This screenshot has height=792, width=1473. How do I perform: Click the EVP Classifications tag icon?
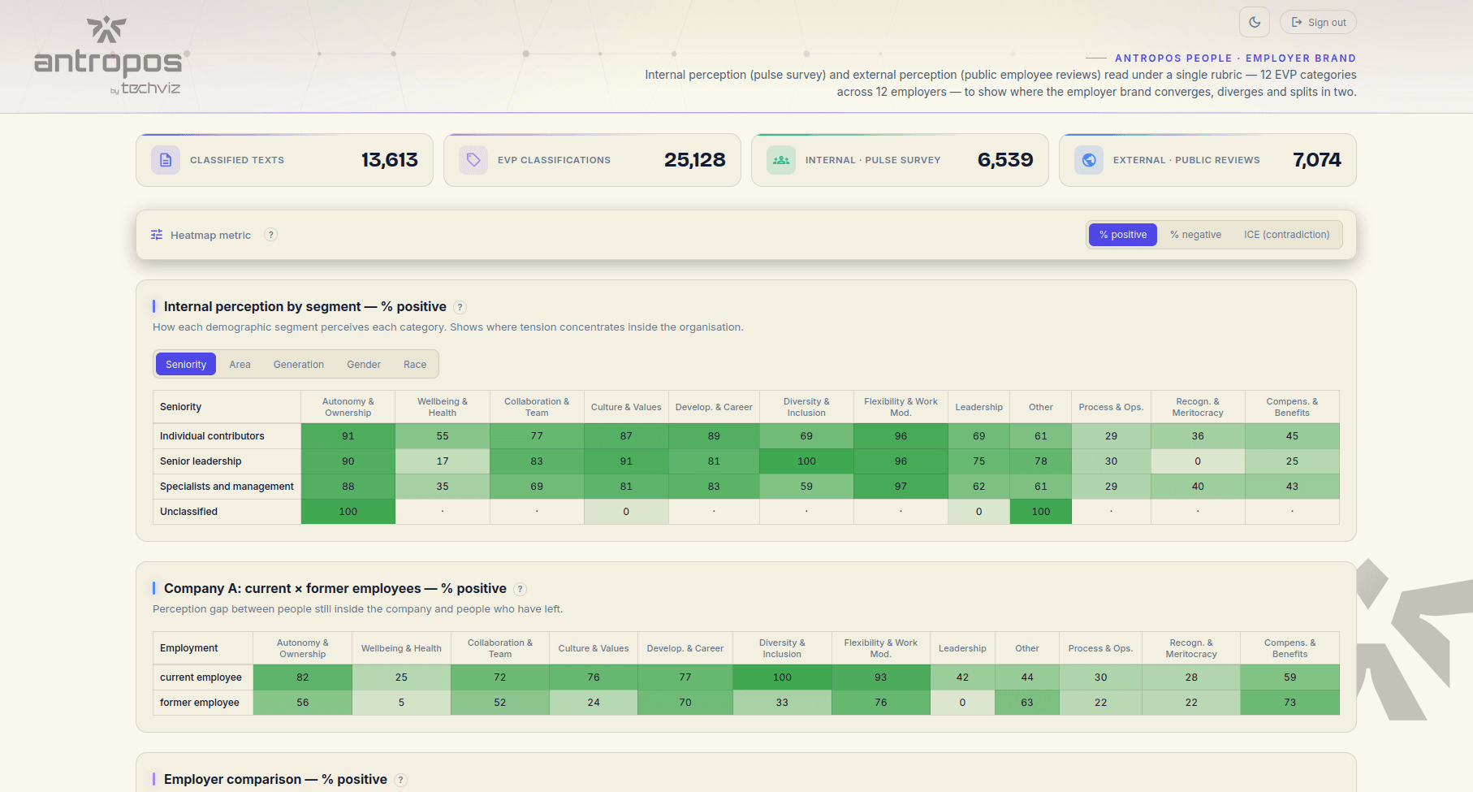pyautogui.click(x=473, y=160)
